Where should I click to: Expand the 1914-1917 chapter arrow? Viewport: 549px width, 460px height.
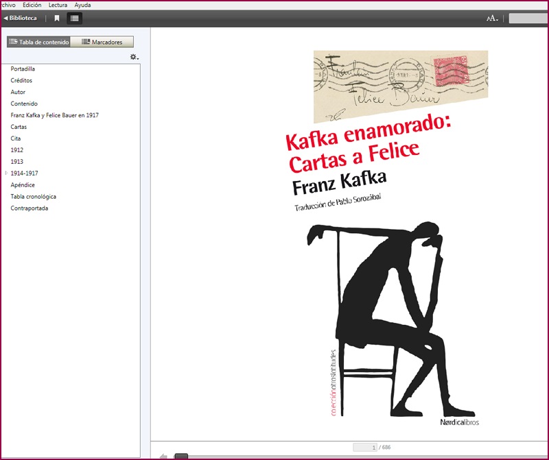(x=6, y=173)
